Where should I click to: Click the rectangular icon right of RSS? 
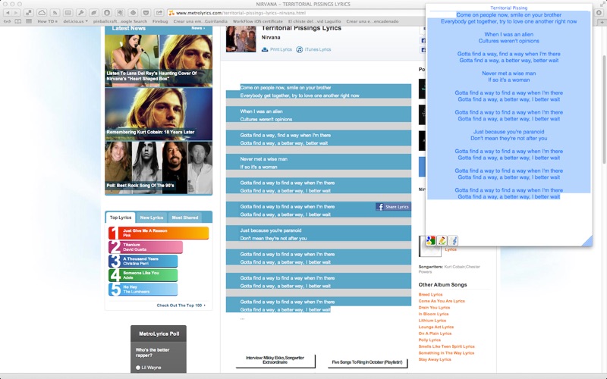pyautogui.click(x=68, y=13)
